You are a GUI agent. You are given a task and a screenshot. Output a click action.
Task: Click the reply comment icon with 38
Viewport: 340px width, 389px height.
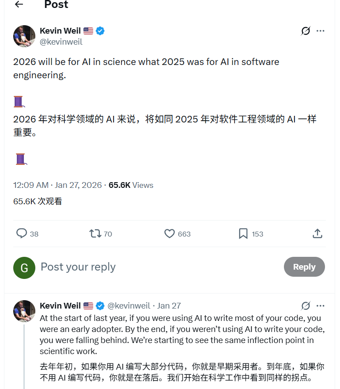click(22, 233)
